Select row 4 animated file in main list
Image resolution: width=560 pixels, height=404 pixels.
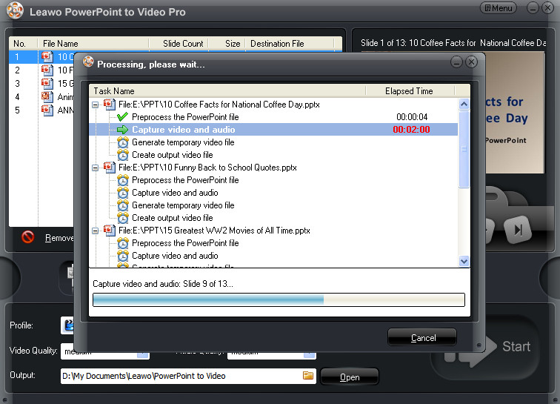pos(41,96)
